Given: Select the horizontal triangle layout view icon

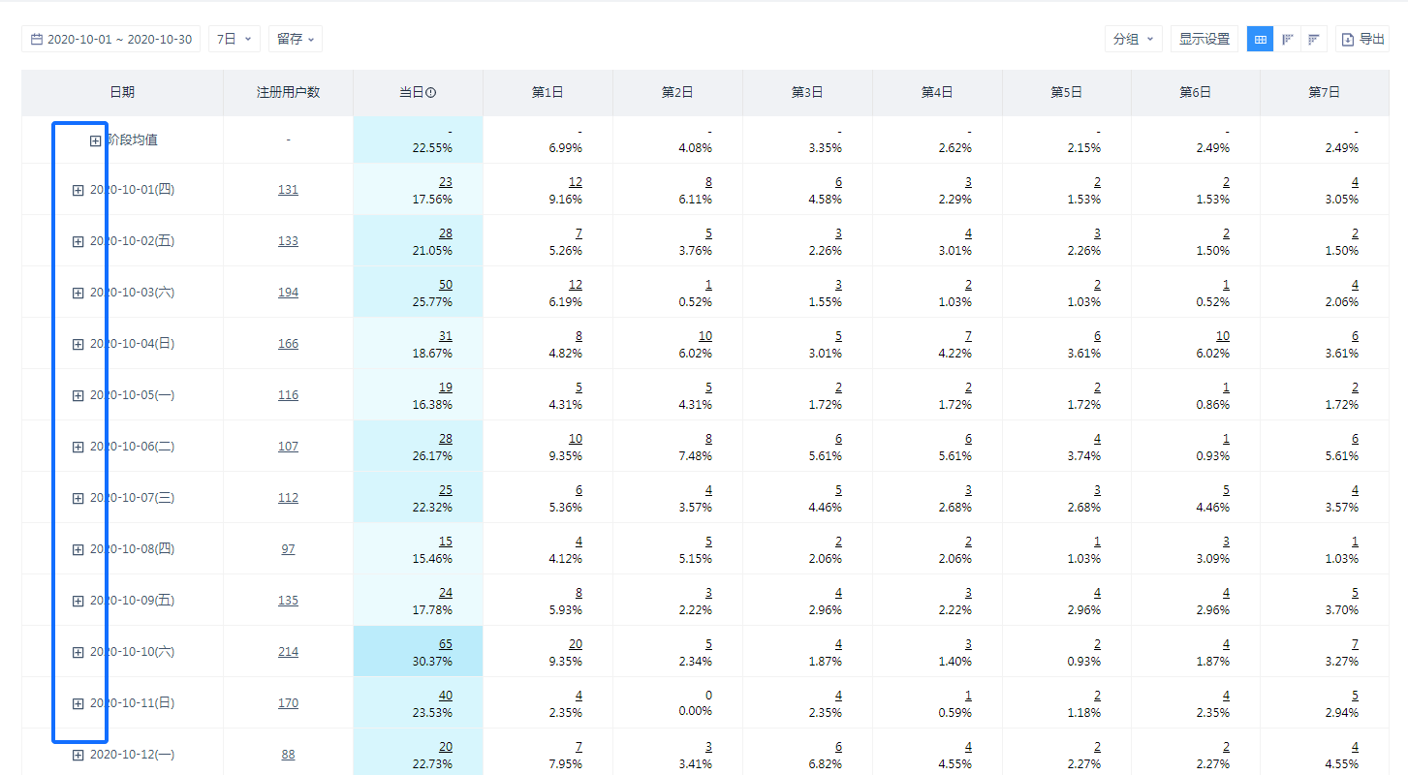Looking at the screenshot, I should (x=1314, y=39).
